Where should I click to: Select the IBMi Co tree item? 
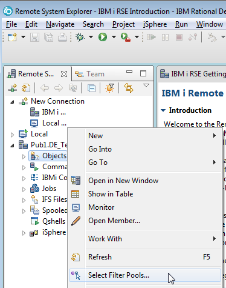(x=48, y=178)
